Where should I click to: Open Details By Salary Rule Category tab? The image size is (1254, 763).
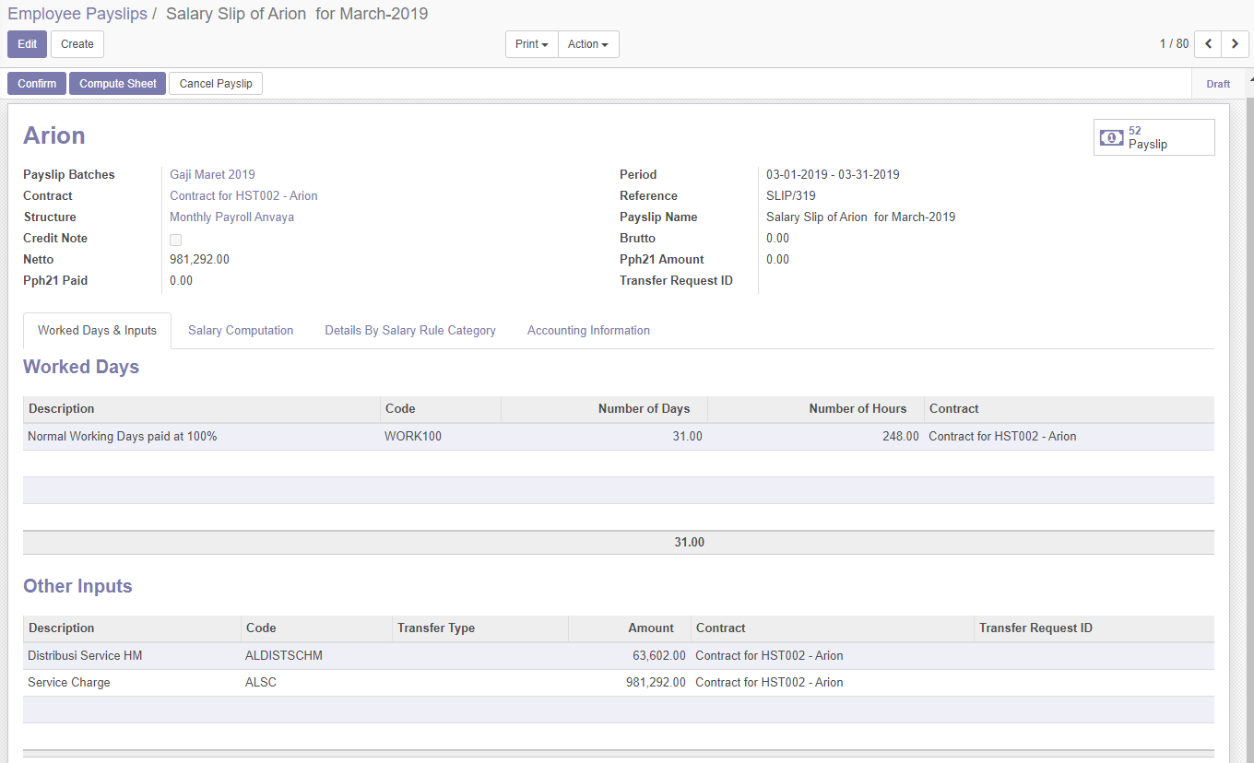coord(410,331)
